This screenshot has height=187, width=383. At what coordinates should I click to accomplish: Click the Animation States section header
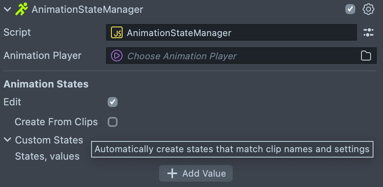(x=46, y=84)
